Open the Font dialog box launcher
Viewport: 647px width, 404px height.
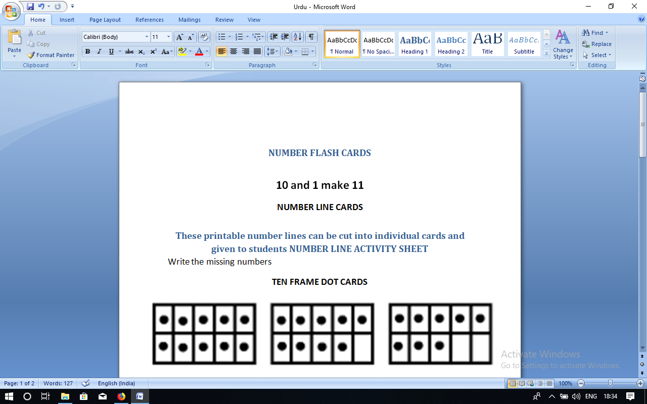pyautogui.click(x=207, y=65)
